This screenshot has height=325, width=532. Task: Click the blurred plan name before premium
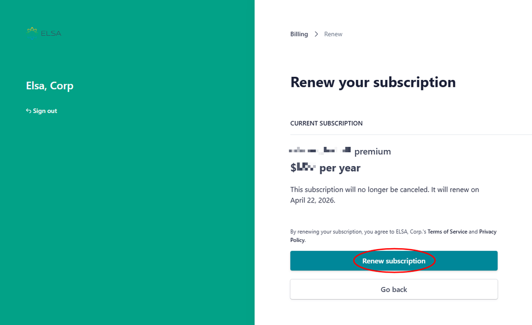[320, 151]
